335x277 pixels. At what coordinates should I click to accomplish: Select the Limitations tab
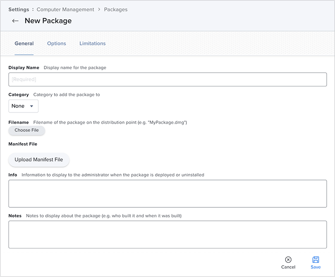pos(93,43)
